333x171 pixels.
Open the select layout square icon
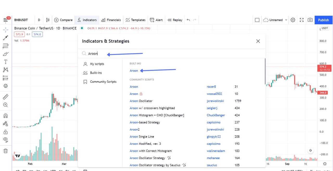[x=257, y=20]
